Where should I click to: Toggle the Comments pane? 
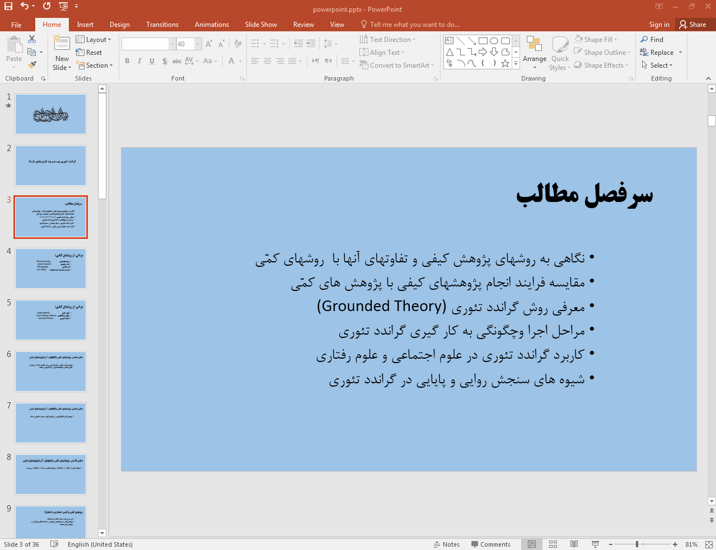[490, 544]
